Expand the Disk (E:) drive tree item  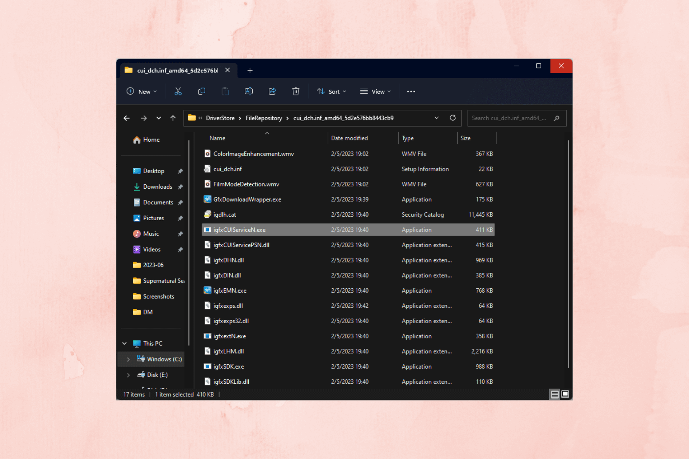tap(128, 374)
